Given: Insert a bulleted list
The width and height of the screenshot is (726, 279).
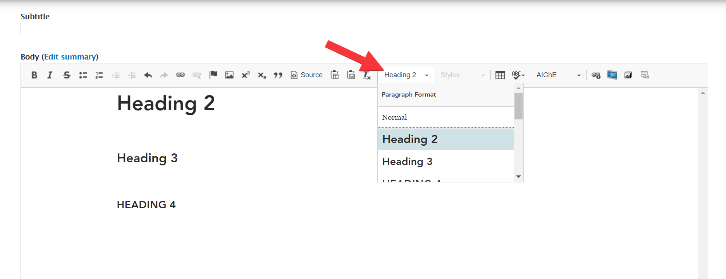Looking at the screenshot, I should 83,75.
